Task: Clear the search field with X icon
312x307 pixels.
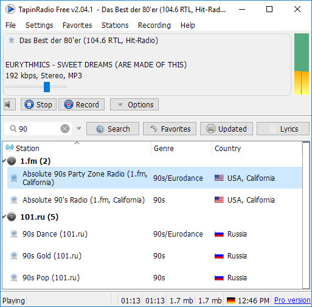Action: 65,129
